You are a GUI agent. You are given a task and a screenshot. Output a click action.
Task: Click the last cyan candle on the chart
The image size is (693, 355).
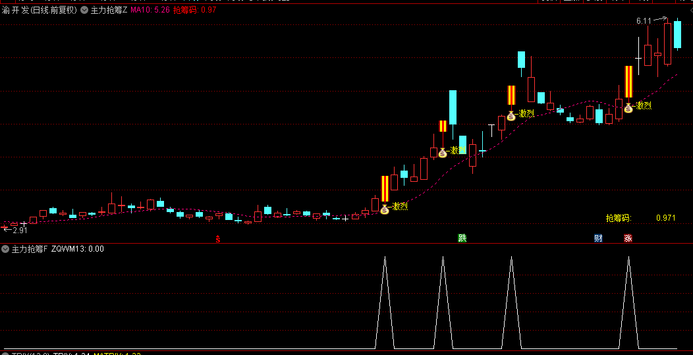click(677, 34)
